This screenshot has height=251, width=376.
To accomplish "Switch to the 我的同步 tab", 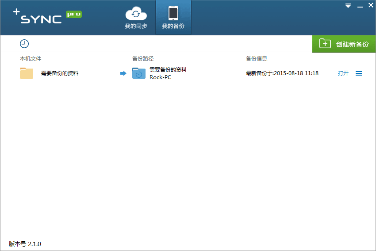I will tap(136, 18).
